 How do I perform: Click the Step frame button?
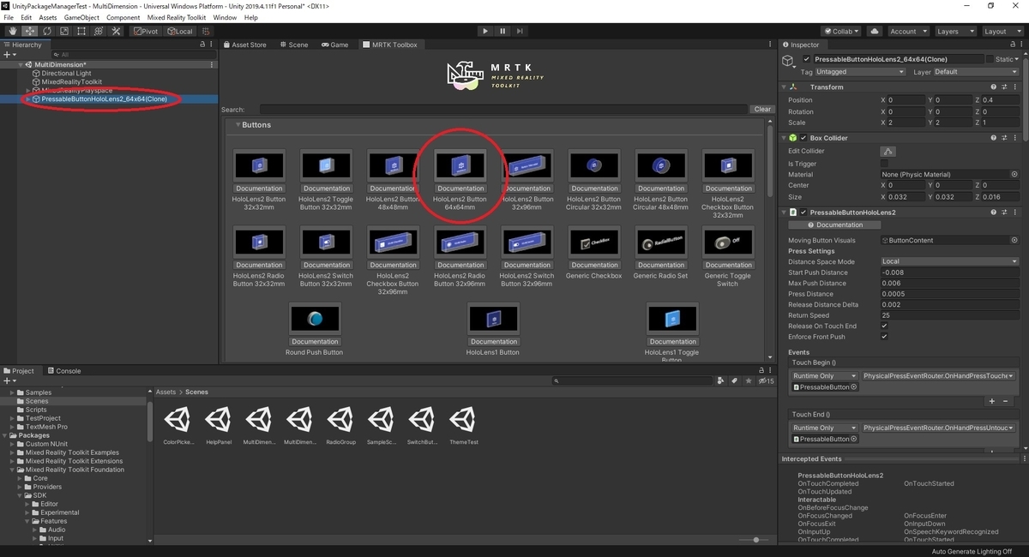point(521,31)
